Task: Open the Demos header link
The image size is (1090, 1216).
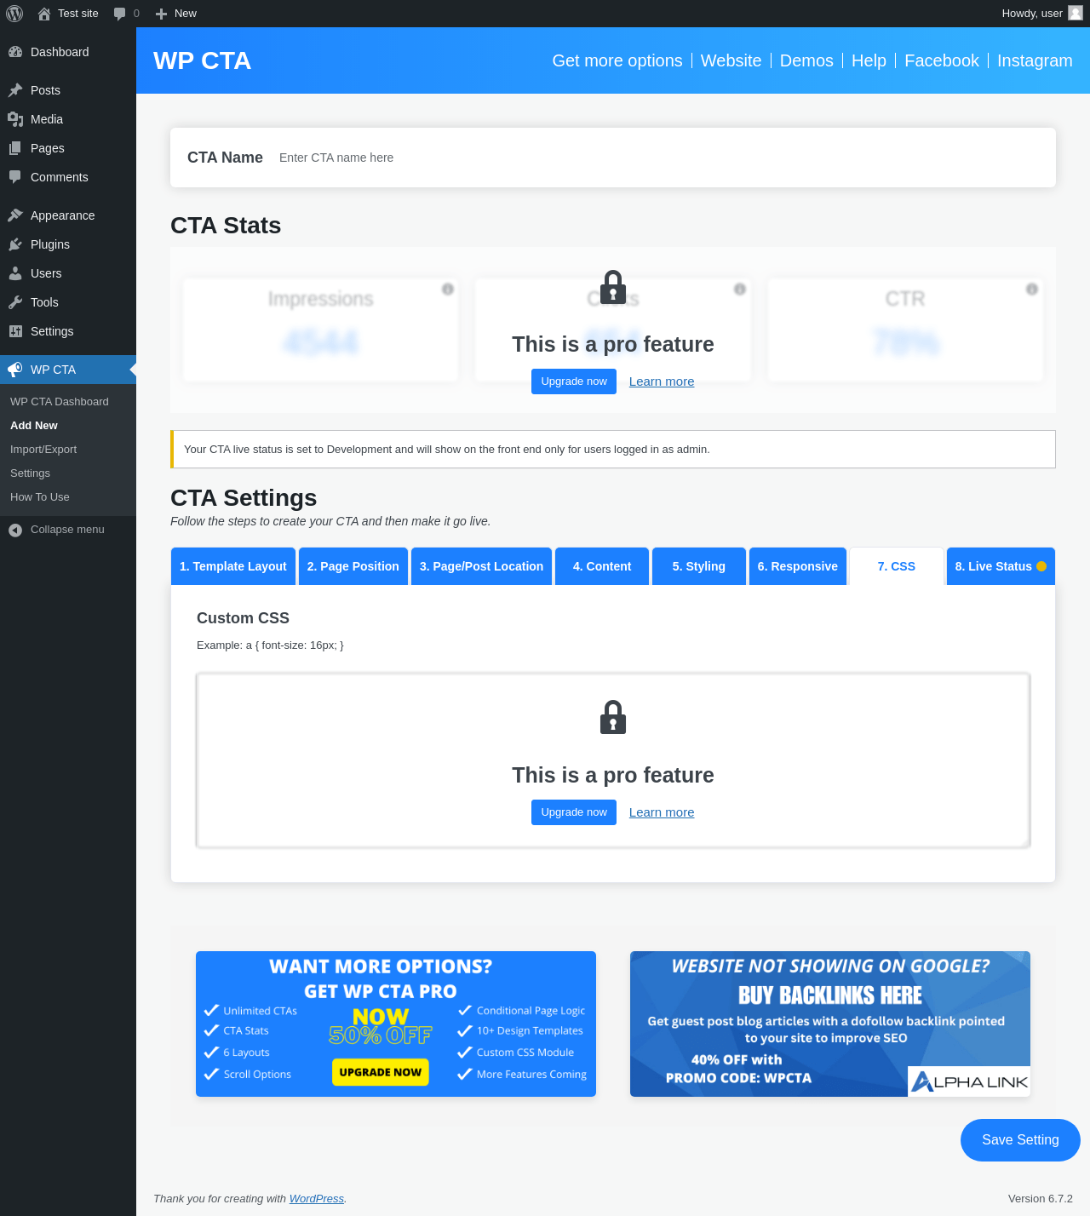Action: pyautogui.click(x=806, y=60)
